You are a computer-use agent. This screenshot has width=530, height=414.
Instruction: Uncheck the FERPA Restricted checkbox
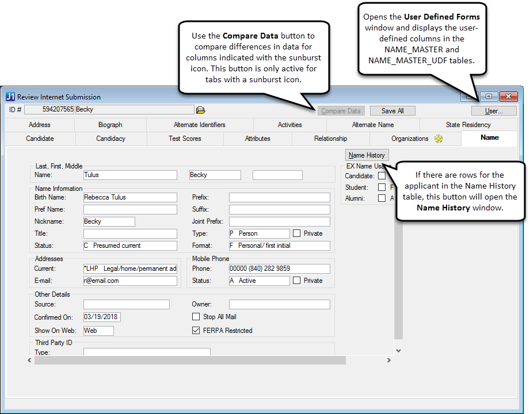tap(196, 331)
